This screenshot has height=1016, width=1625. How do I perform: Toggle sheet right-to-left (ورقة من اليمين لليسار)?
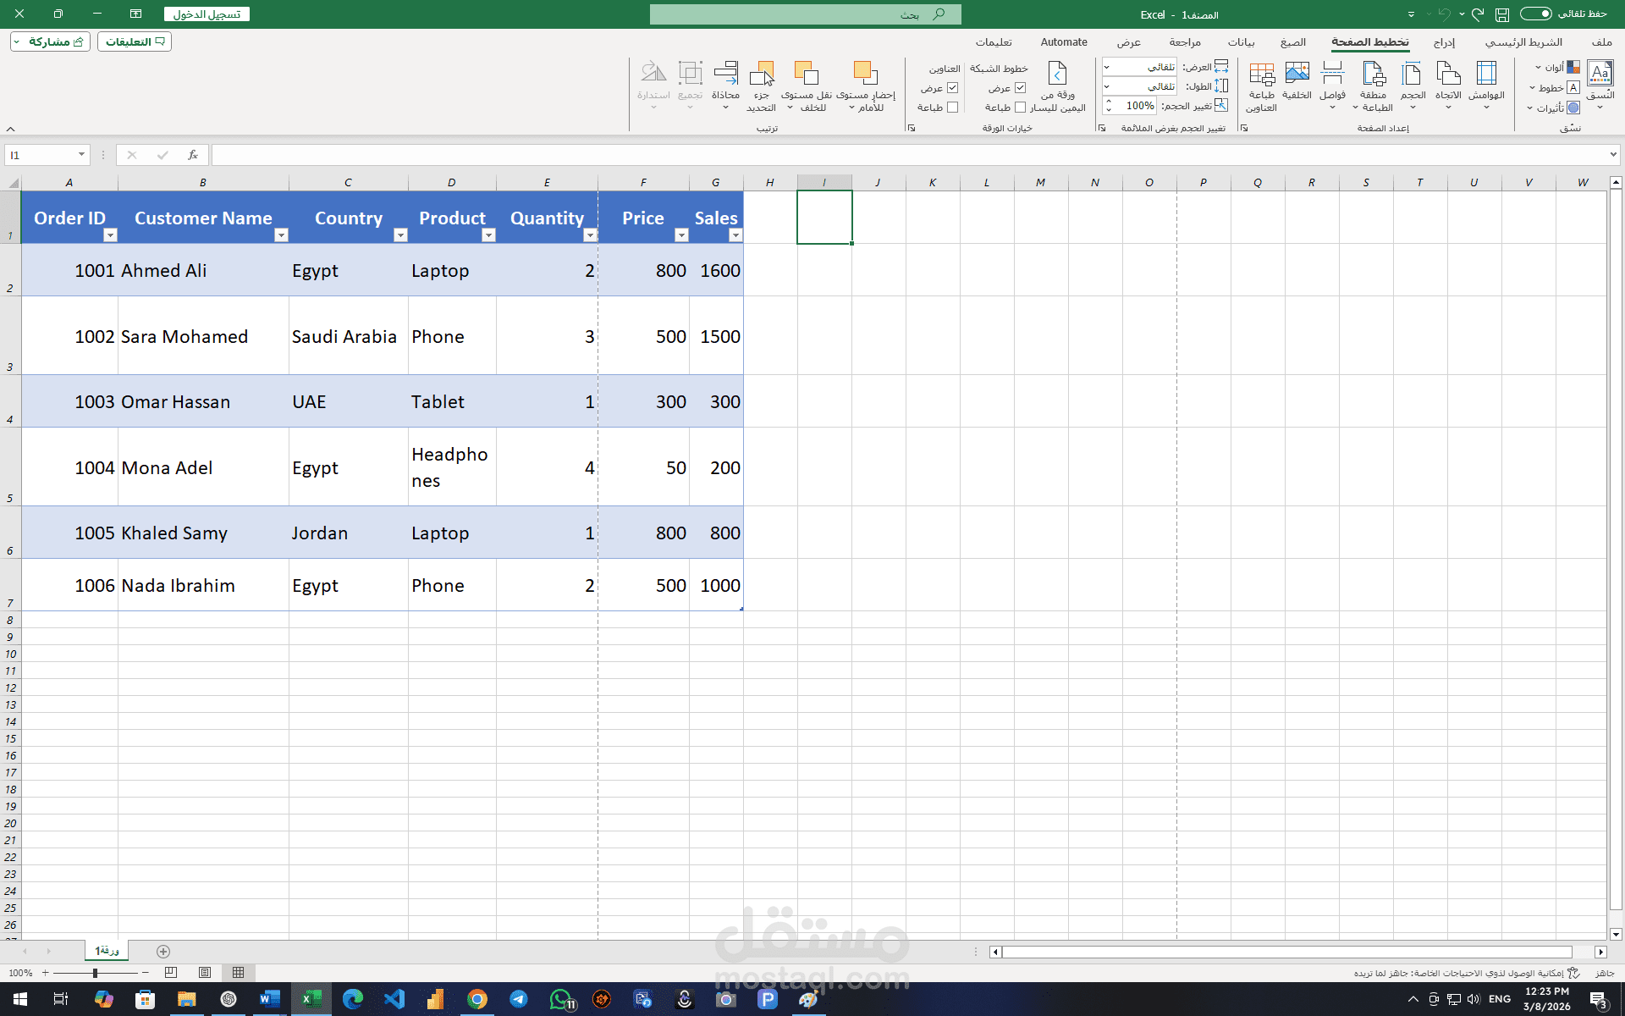tap(1057, 86)
